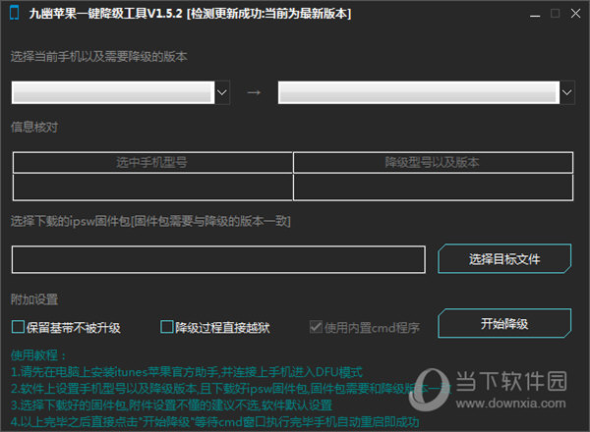Minimize the downgrade tool window
This screenshot has width=590, height=432.
(535, 14)
